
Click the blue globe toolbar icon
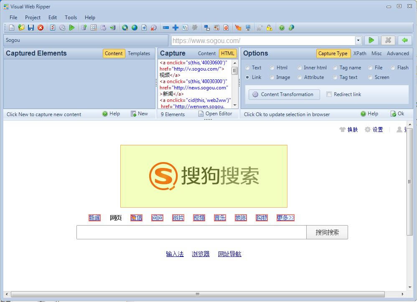click(x=135, y=28)
